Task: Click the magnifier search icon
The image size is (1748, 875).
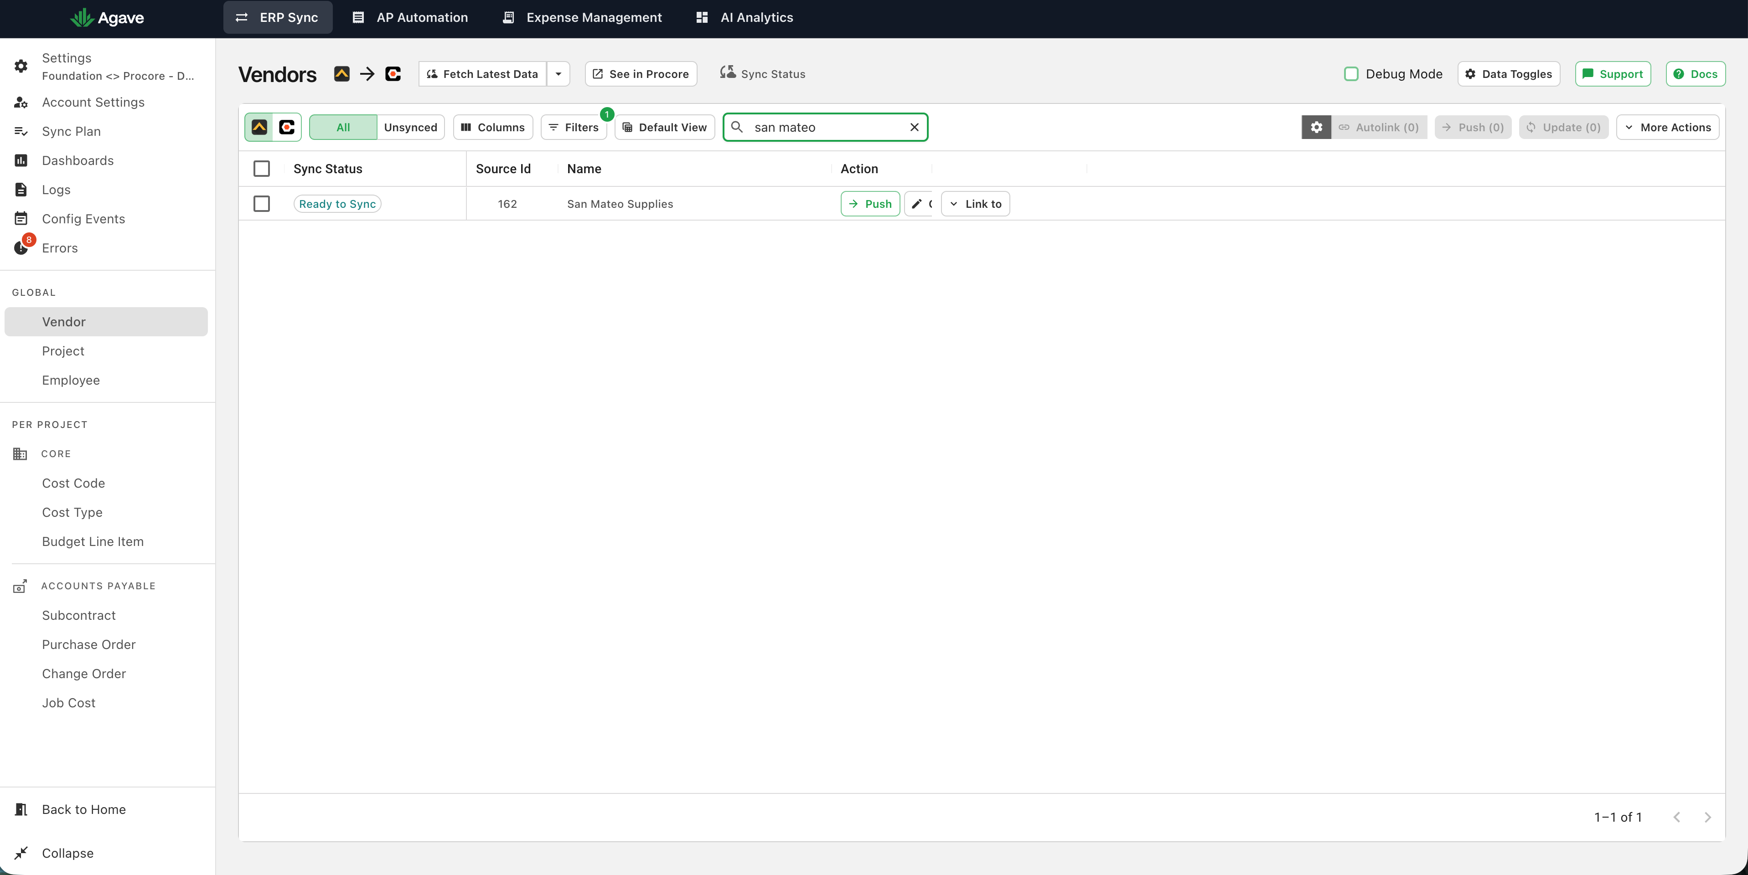Action: click(737, 128)
